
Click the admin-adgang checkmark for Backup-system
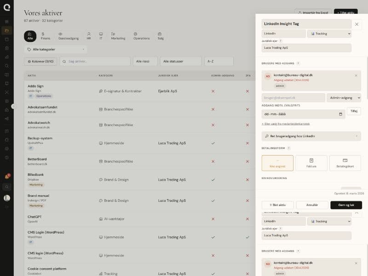coord(213,143)
